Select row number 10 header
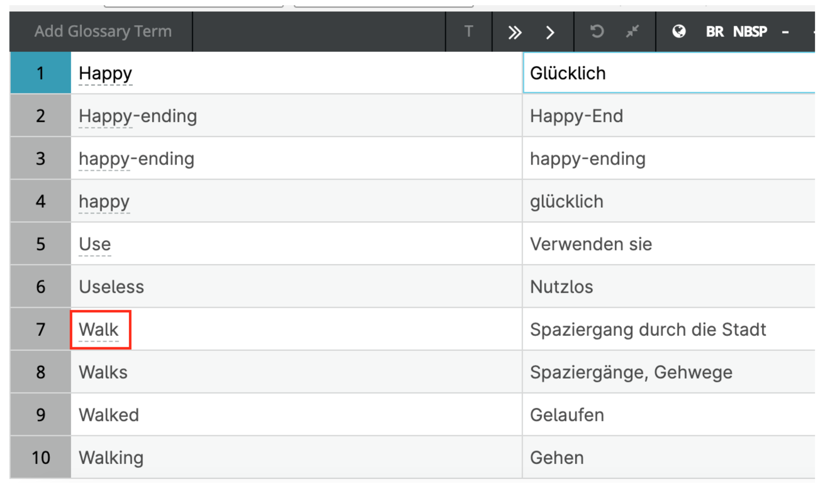Image resolution: width=825 pixels, height=486 pixels. click(40, 458)
